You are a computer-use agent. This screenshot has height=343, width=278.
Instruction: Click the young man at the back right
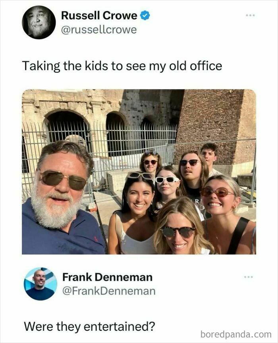click(x=210, y=156)
